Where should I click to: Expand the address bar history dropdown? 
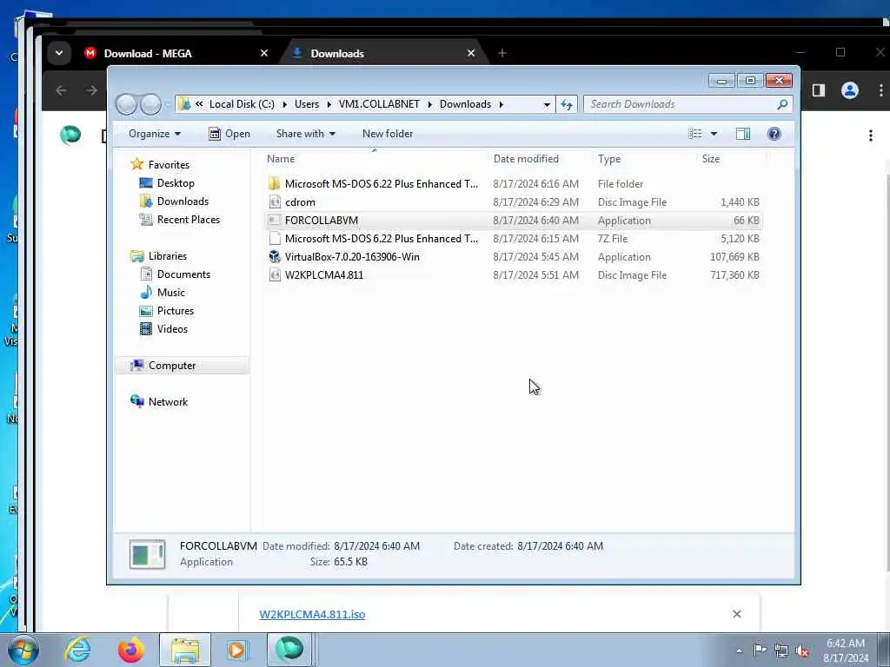(547, 104)
